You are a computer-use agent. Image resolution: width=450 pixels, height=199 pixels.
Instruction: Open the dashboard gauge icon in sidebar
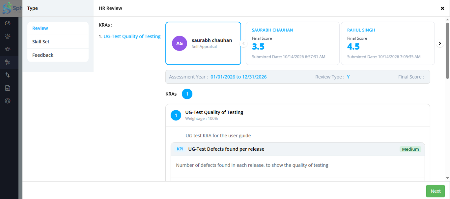point(8,23)
